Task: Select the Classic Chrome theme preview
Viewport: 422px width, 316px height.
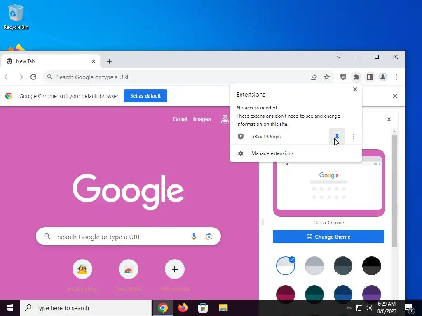Action: point(329,183)
